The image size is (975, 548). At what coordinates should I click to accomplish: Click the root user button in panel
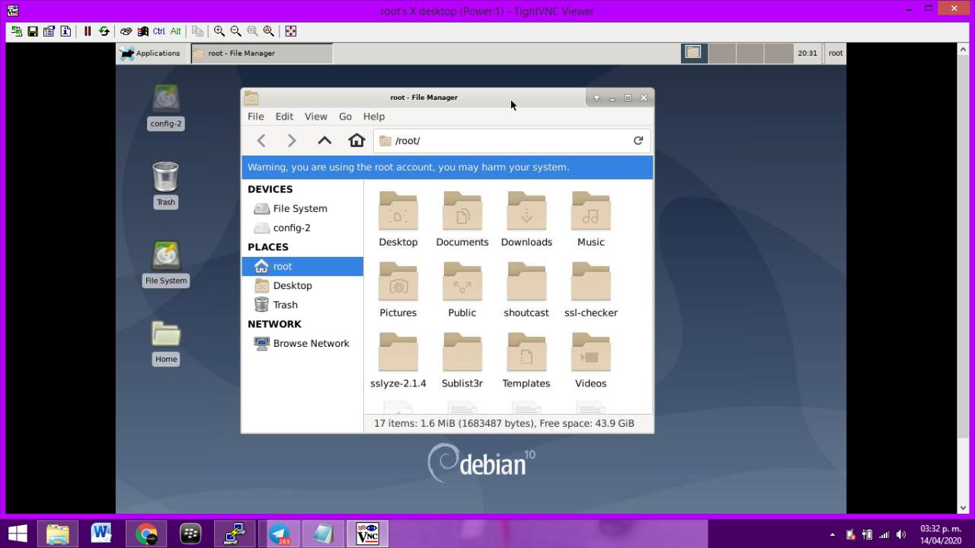(836, 53)
